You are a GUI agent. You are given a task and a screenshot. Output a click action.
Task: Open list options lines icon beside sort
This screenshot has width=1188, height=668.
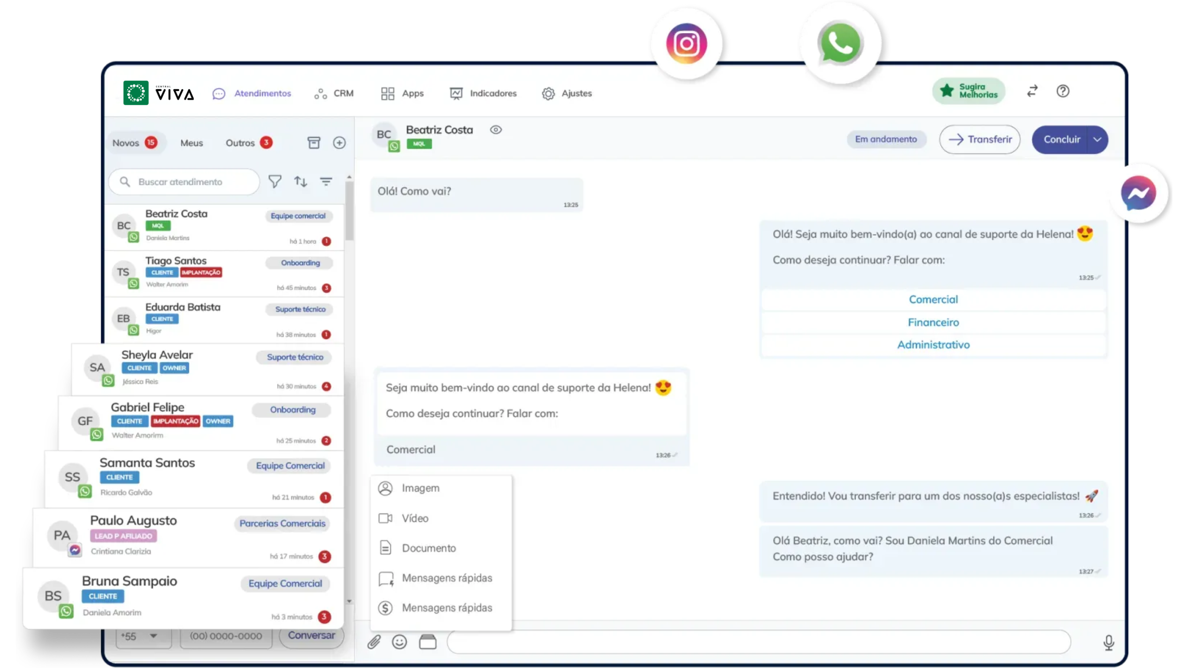click(326, 182)
